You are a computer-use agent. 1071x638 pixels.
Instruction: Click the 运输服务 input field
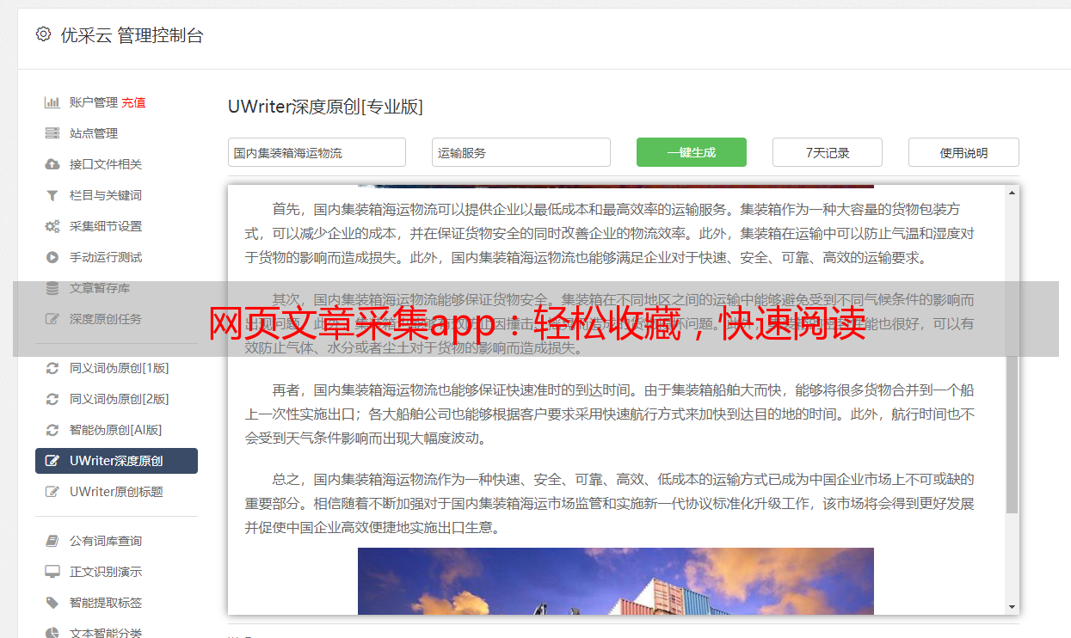point(521,152)
